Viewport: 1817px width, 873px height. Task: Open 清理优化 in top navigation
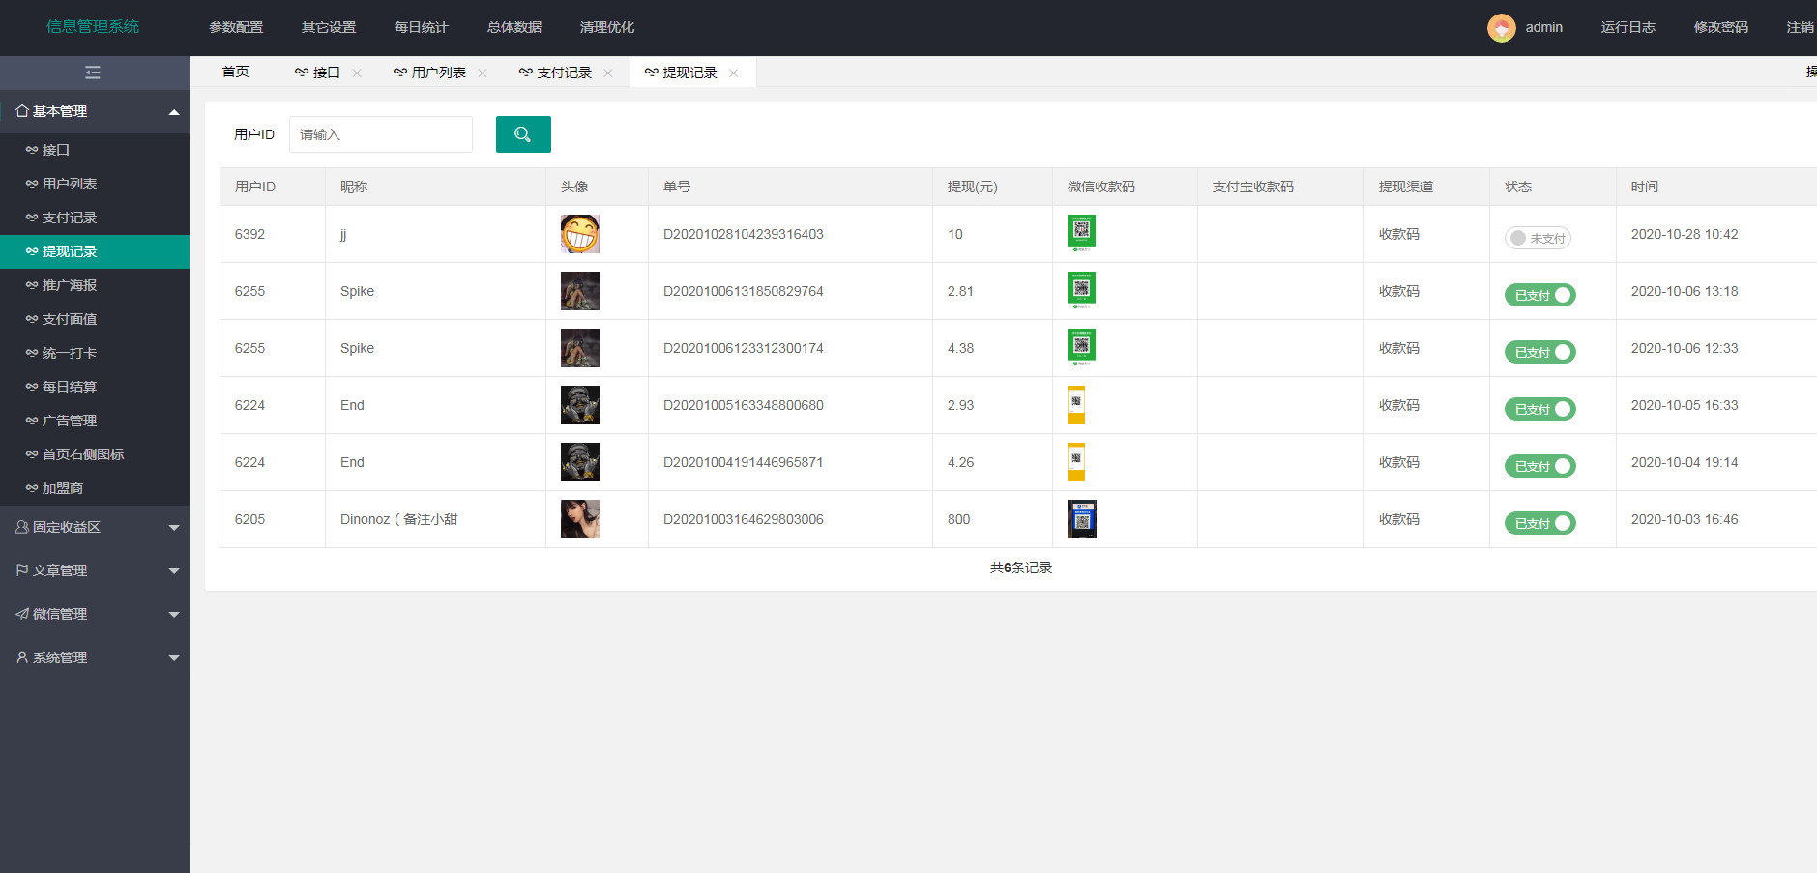point(607,27)
